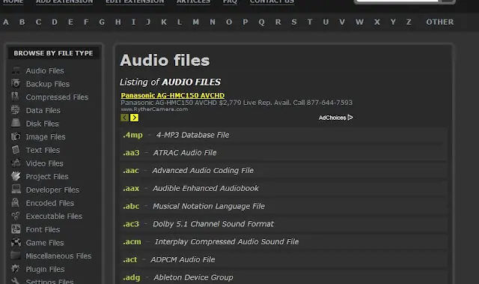Click the Executable Files icon

[16, 216]
